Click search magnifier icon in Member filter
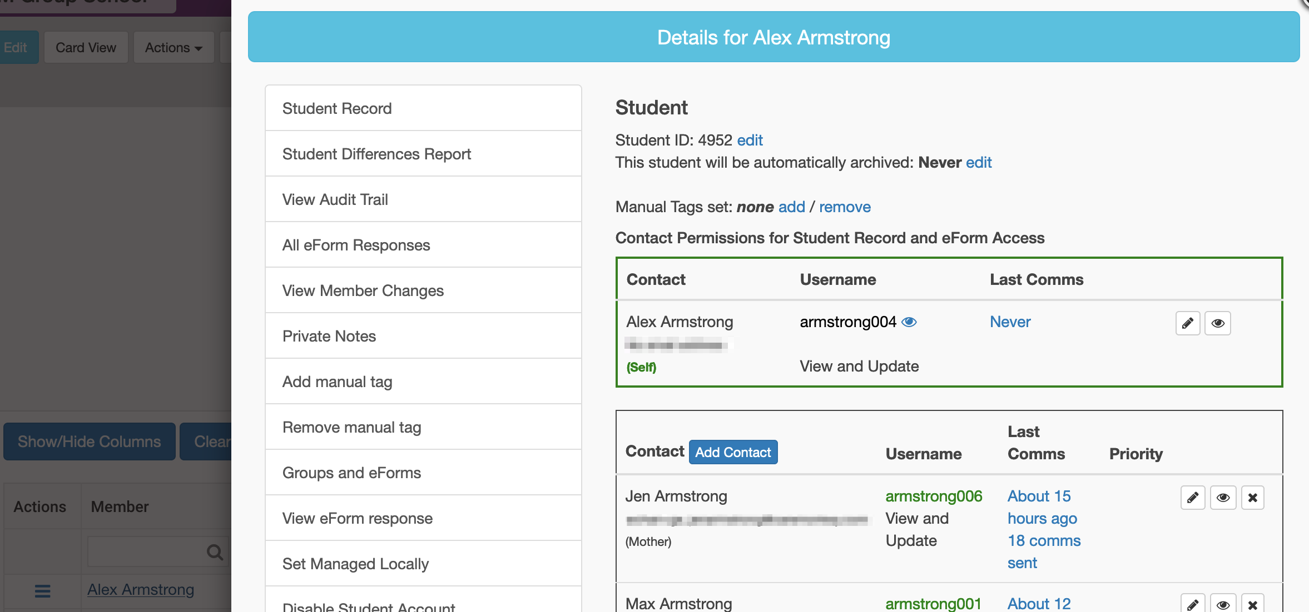Image resolution: width=1309 pixels, height=612 pixels. coord(215,552)
